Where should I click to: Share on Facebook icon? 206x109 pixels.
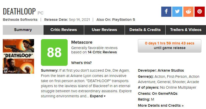[x=166, y=11]
